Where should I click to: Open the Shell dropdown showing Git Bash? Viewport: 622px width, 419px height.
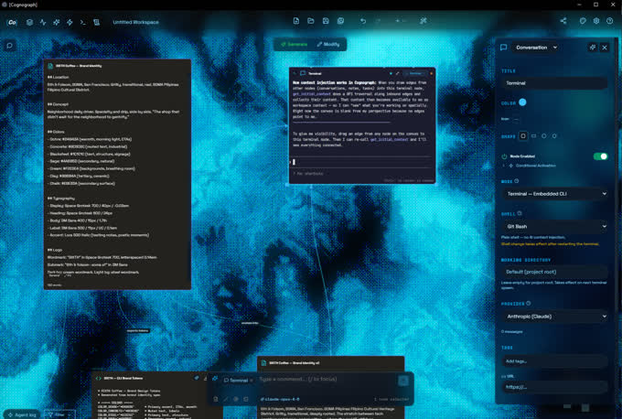click(554, 227)
